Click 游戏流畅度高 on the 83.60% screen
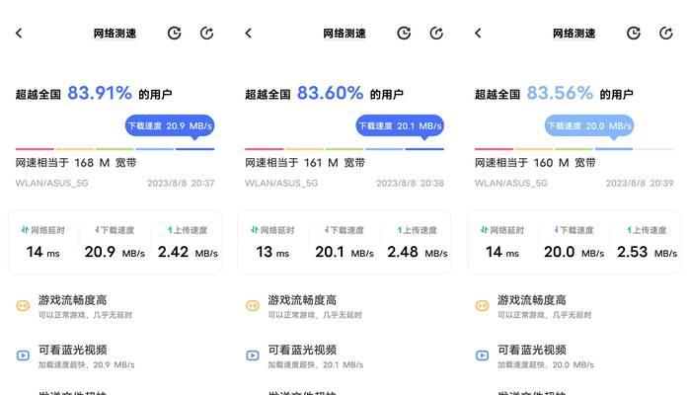The image size is (689, 395). pyautogui.click(x=302, y=300)
